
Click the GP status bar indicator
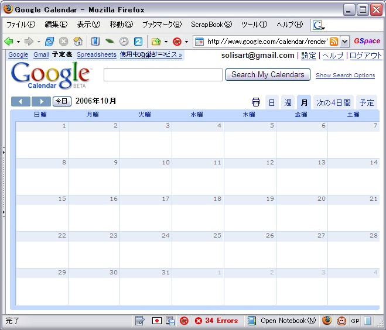(x=355, y=321)
